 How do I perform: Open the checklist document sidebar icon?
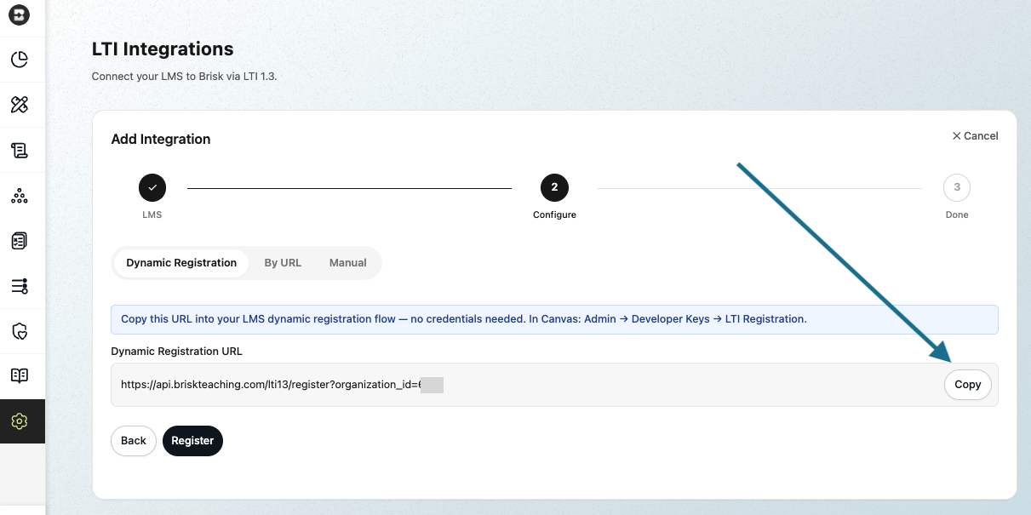click(x=19, y=241)
